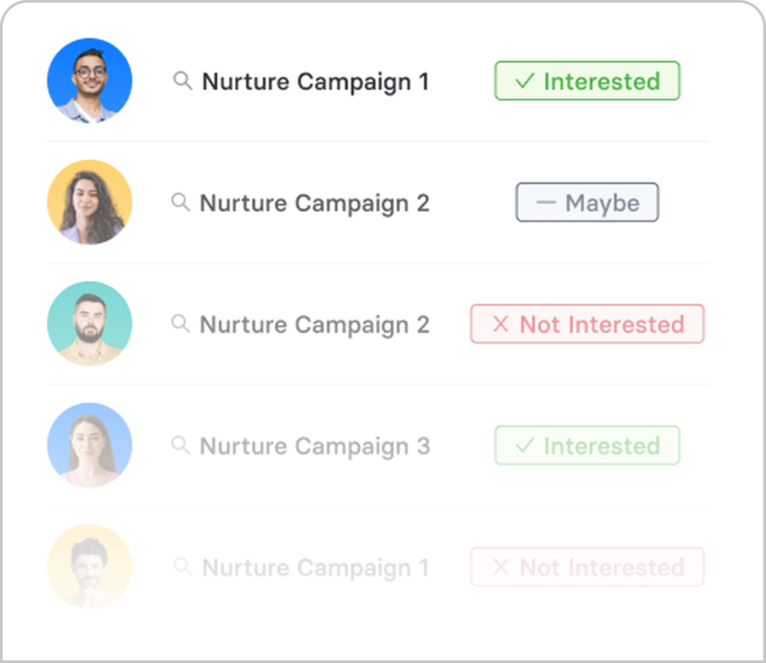Screen dimensions: 766x663
Task: Select the curly-haired woman's avatar on yellow background
Action: coord(90,202)
